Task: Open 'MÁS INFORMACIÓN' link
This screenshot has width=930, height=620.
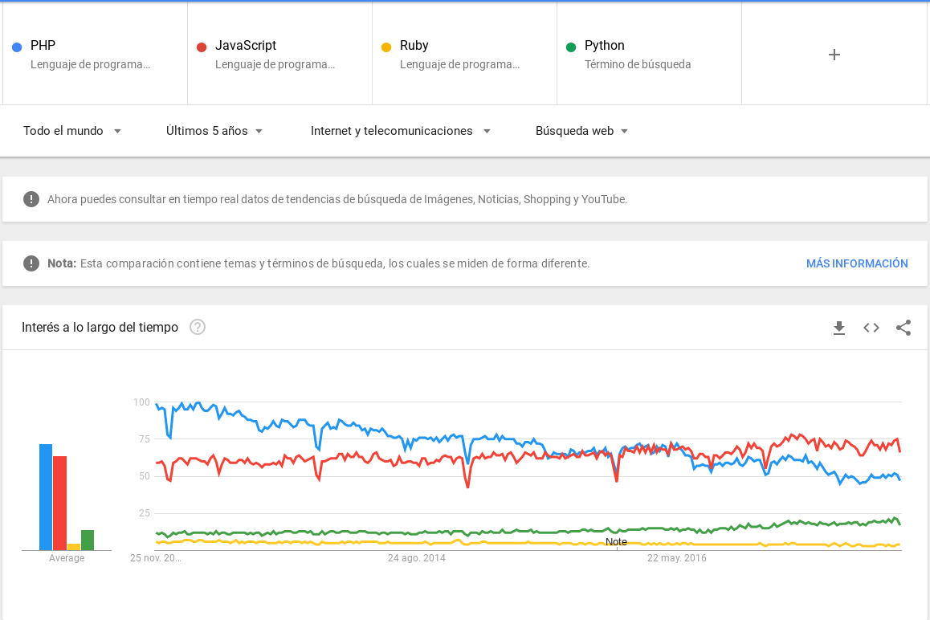Action: (x=857, y=263)
